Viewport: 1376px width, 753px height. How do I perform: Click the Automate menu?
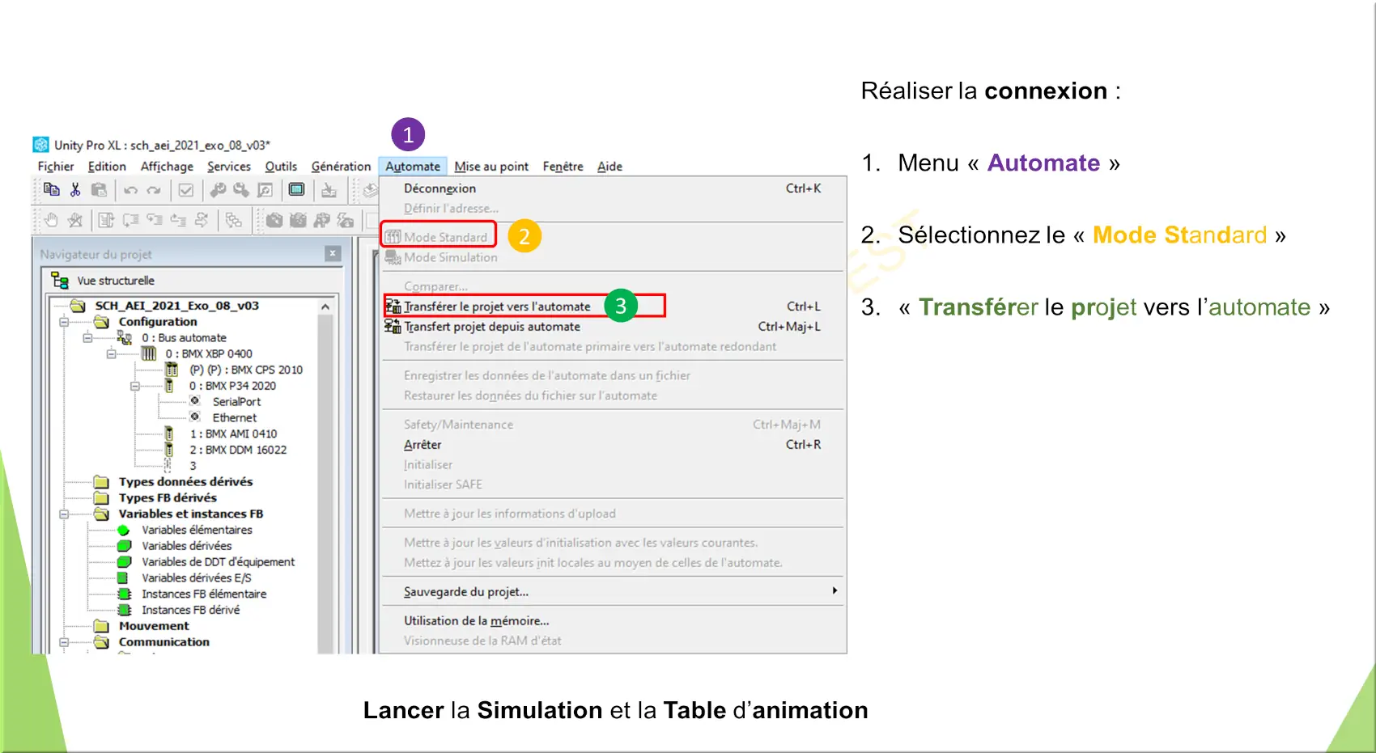click(x=413, y=167)
